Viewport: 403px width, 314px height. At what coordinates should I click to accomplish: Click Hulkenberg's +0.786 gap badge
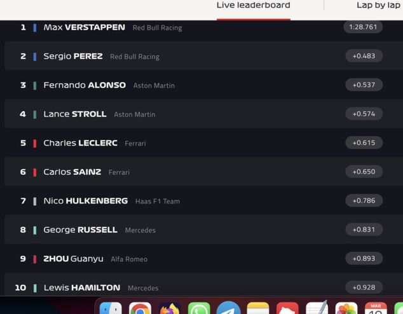coord(364,200)
